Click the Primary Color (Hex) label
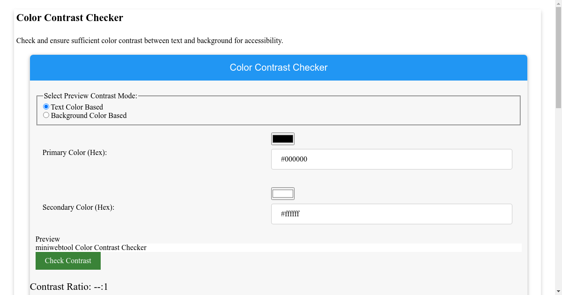562x295 pixels. [x=74, y=152]
